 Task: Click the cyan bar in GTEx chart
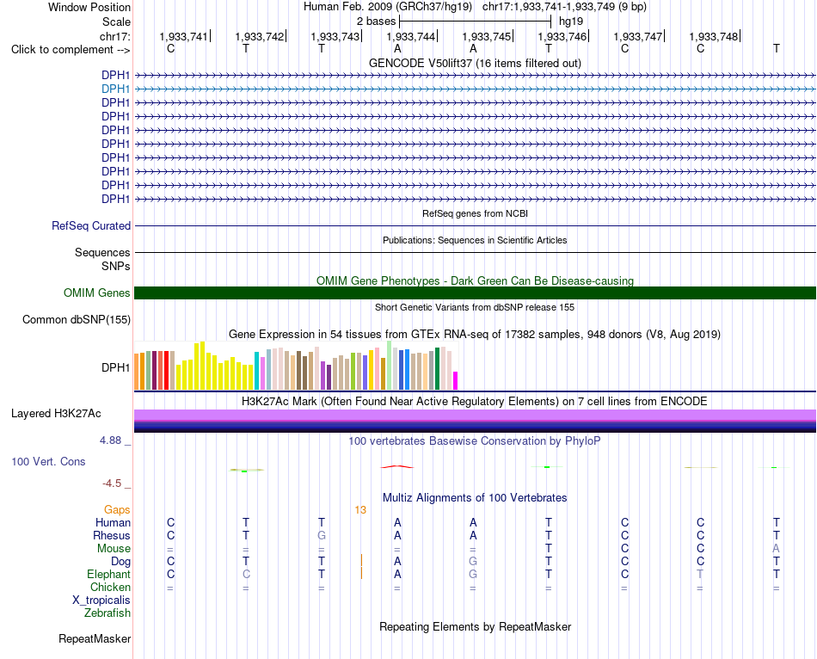pos(256,371)
